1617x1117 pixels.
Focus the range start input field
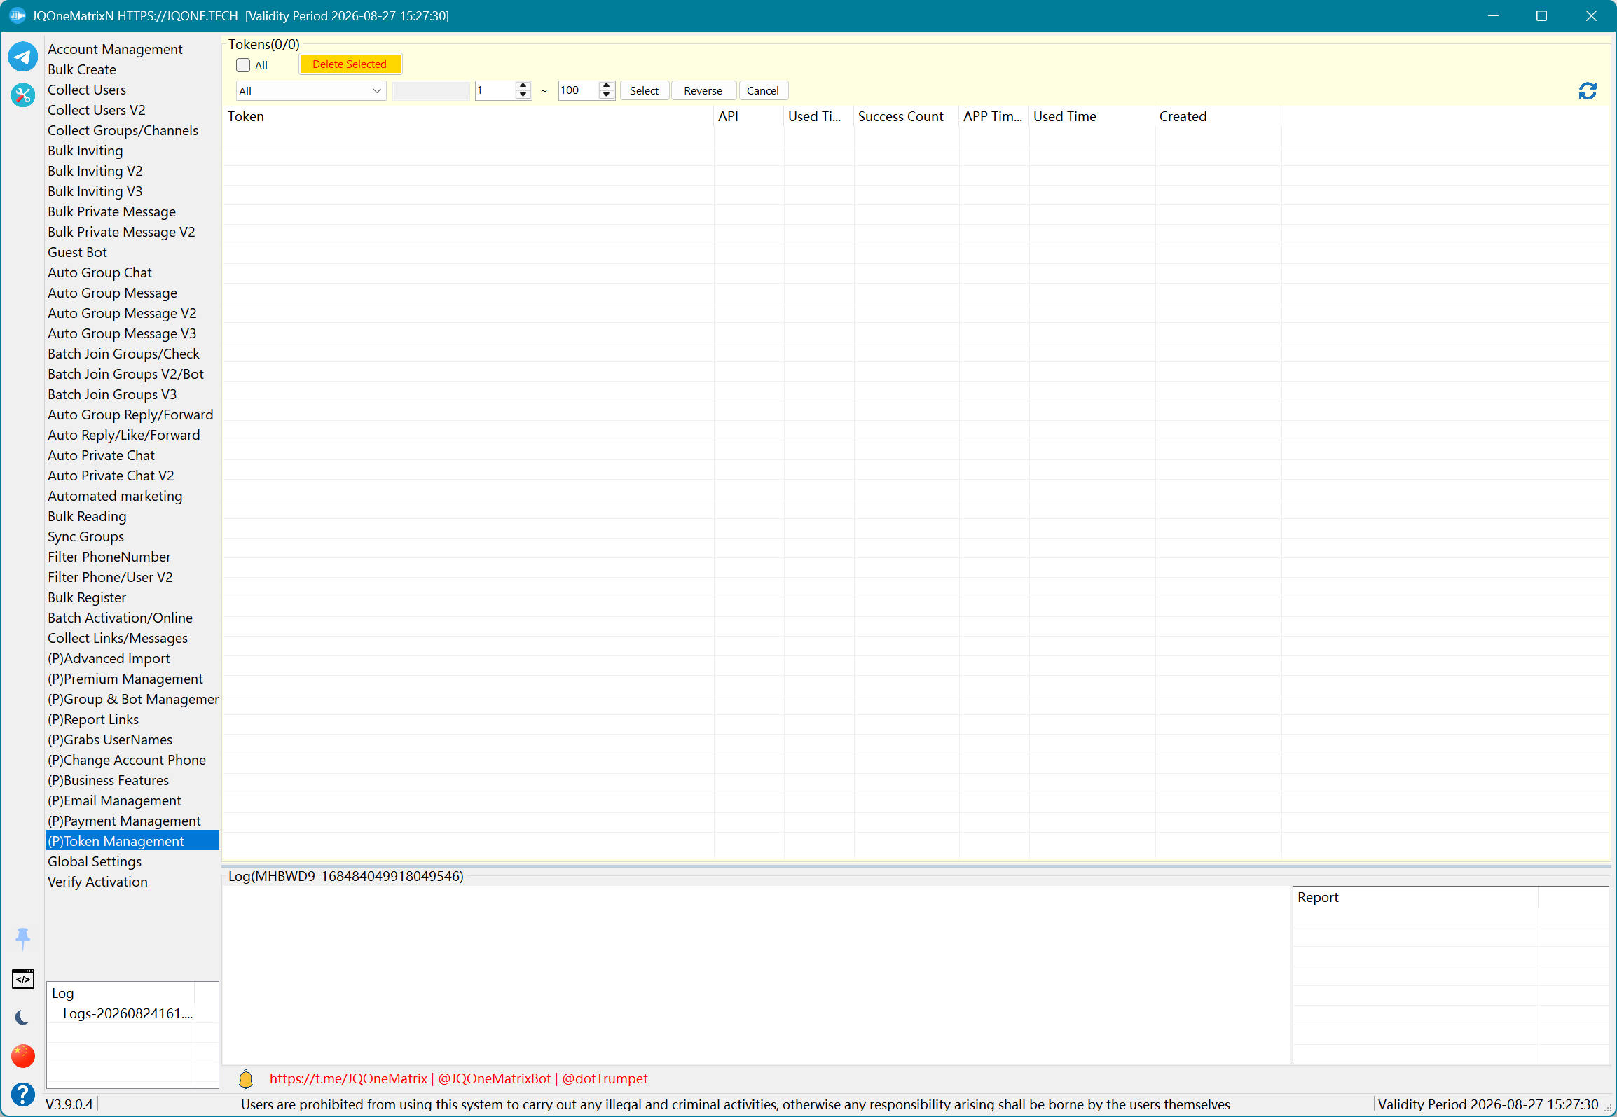coord(495,91)
